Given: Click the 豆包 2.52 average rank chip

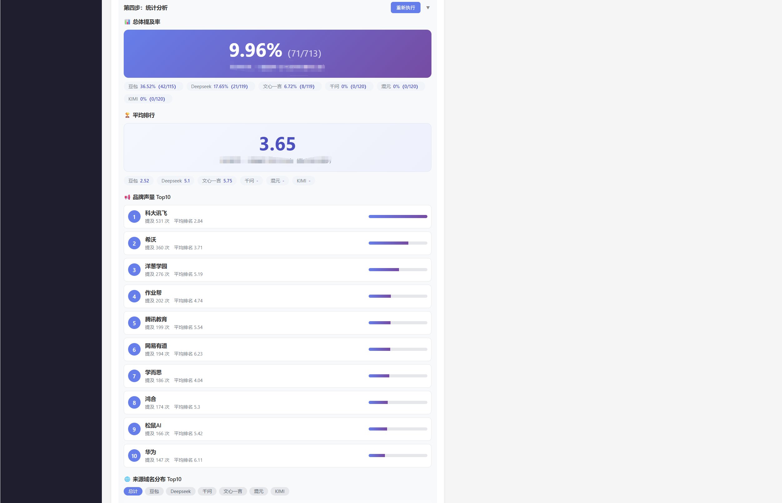Looking at the screenshot, I should pos(138,181).
